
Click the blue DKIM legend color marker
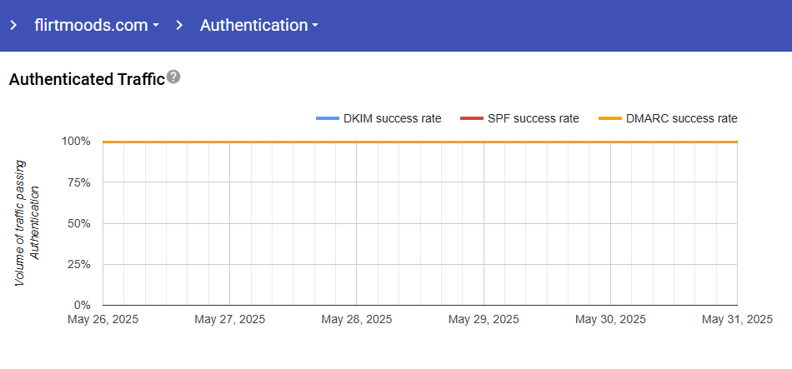327,119
